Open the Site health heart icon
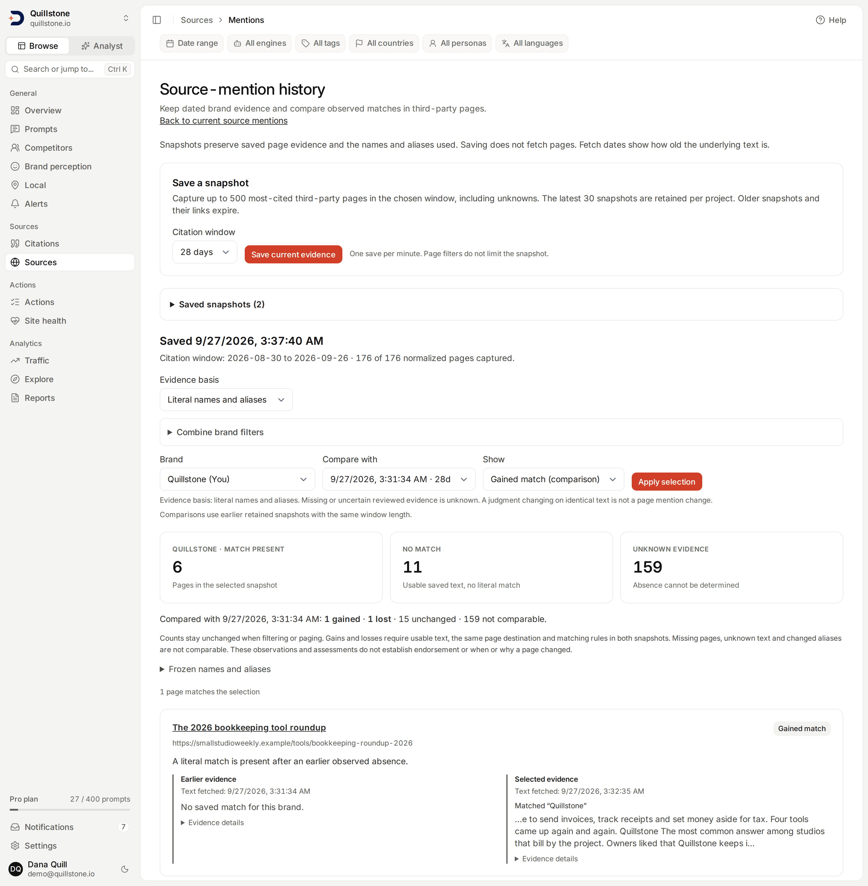Image resolution: width=868 pixels, height=886 pixels. (15, 321)
